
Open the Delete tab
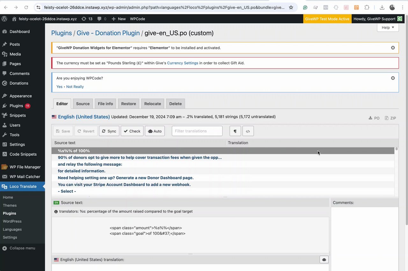(175, 104)
